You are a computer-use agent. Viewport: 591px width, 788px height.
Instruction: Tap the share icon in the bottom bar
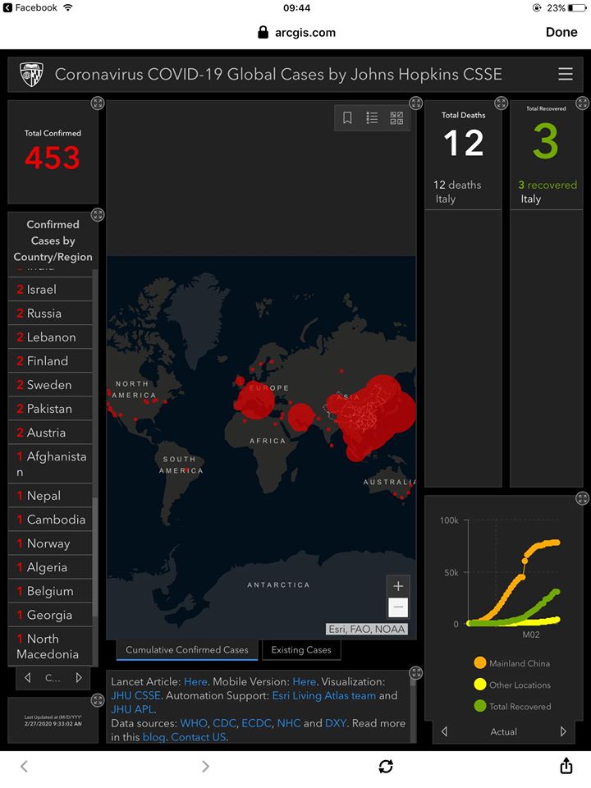tap(566, 765)
